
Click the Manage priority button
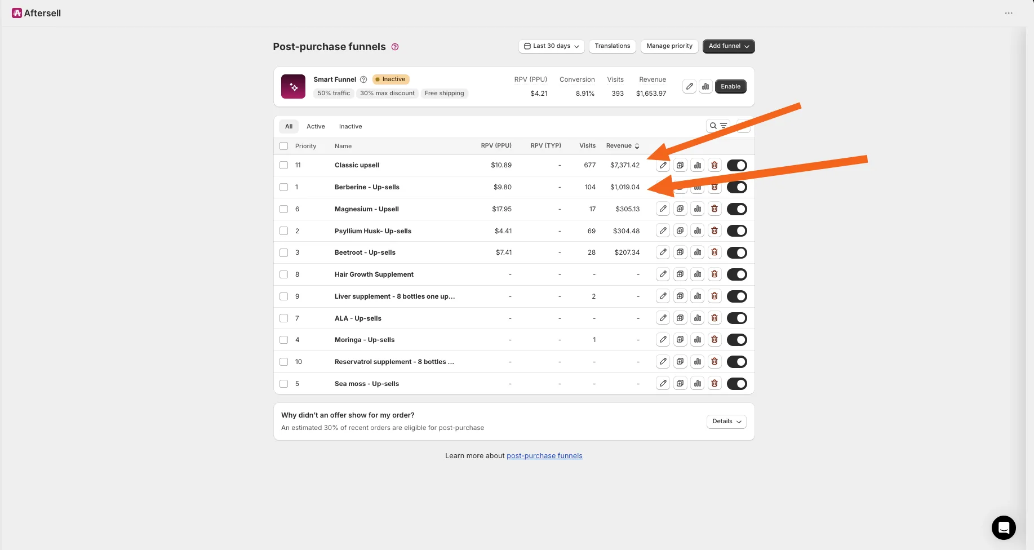pos(669,46)
